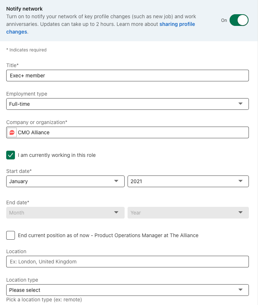The height and width of the screenshot is (305, 258).
Task: Check 'End current position as of now' box
Action: click(x=11, y=235)
